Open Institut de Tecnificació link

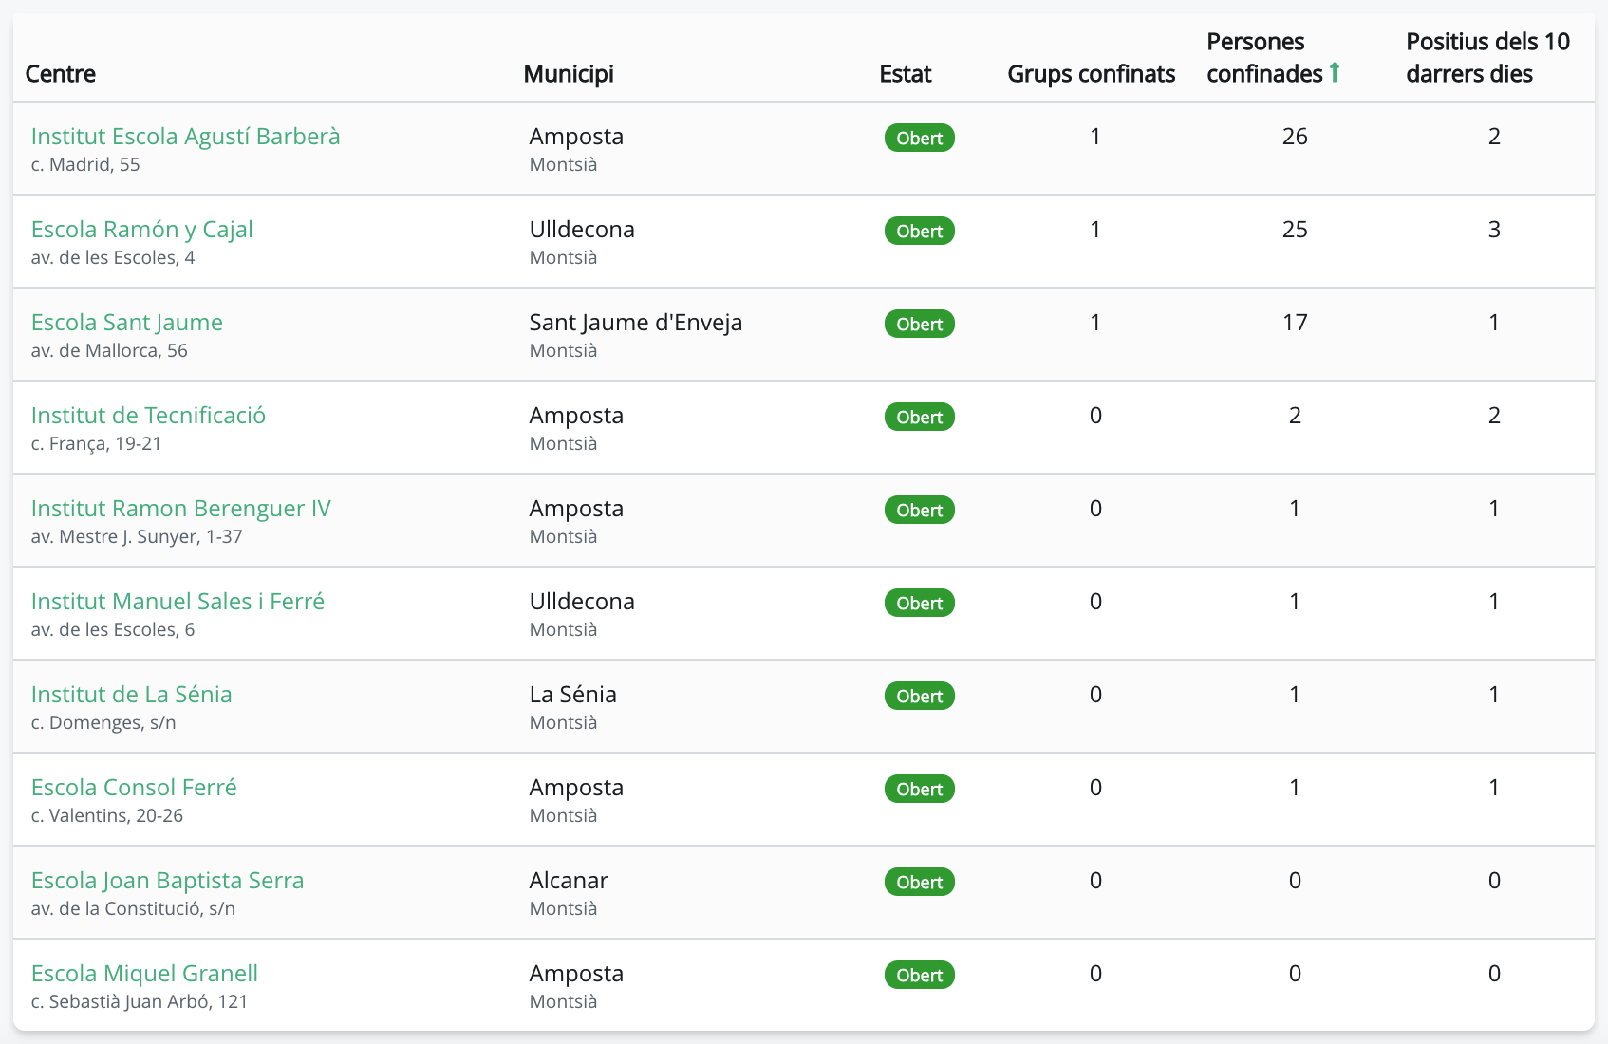pyautogui.click(x=148, y=416)
